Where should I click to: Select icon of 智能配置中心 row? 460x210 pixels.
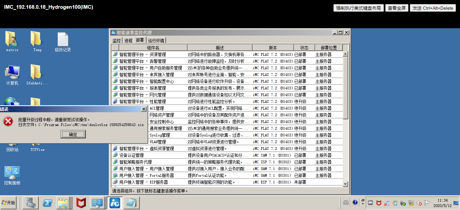(115, 81)
